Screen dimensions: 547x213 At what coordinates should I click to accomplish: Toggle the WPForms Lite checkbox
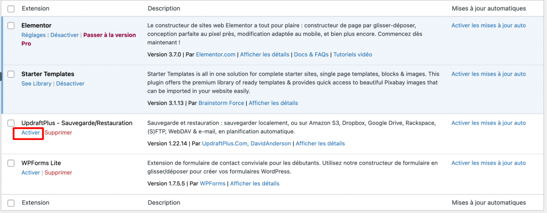11,163
